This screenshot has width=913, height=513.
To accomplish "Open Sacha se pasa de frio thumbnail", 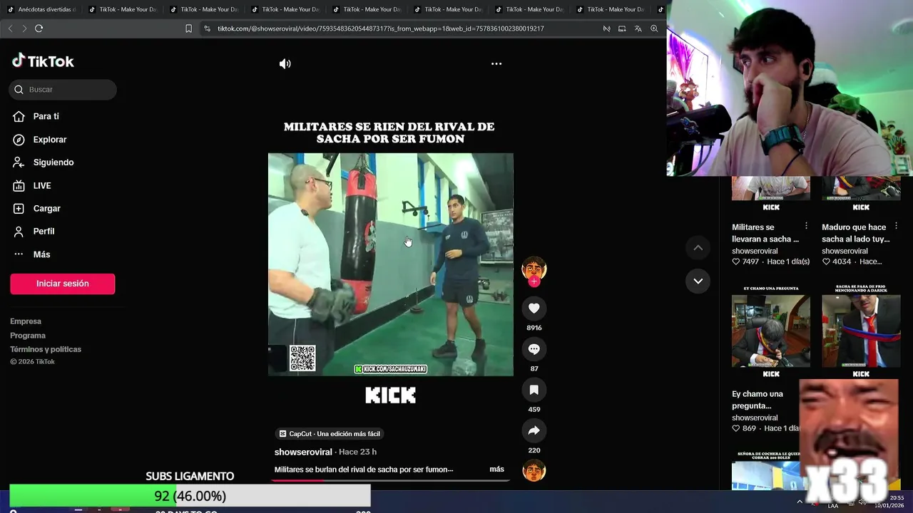I will tap(860, 331).
